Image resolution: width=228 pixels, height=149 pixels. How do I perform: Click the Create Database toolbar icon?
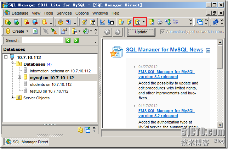click(8, 22)
